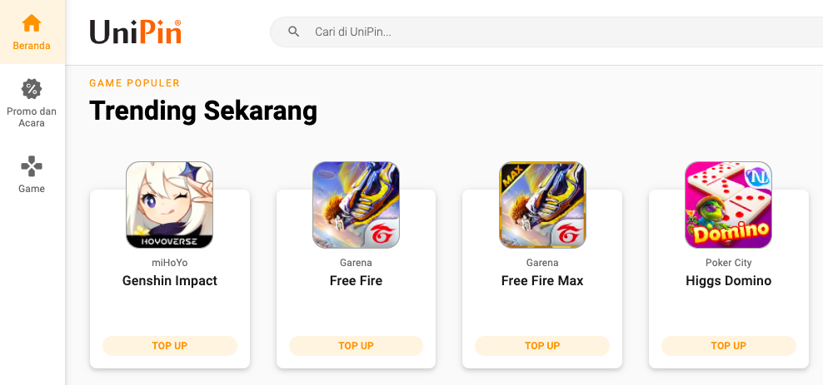Viewport: 823px width, 385px height.
Task: Select the Game controller icon in sidebar
Action: point(32,166)
